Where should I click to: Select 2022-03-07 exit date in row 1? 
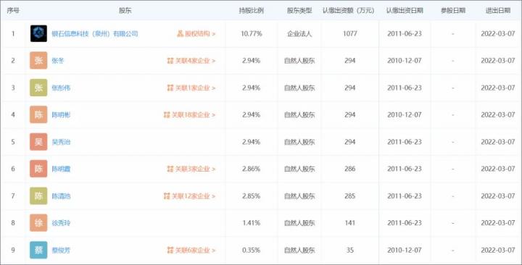[x=497, y=33]
